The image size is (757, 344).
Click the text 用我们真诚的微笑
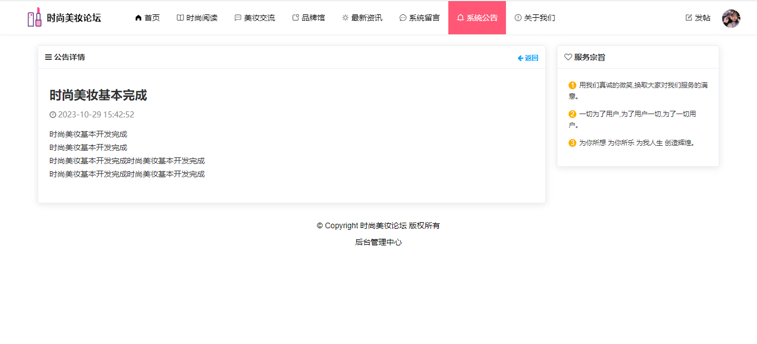click(x=606, y=85)
